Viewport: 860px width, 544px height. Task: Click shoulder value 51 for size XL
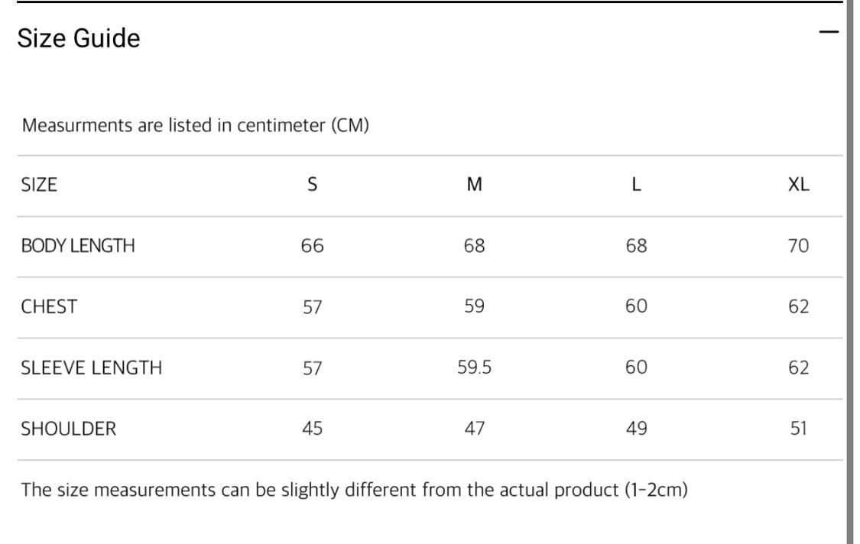coord(798,429)
